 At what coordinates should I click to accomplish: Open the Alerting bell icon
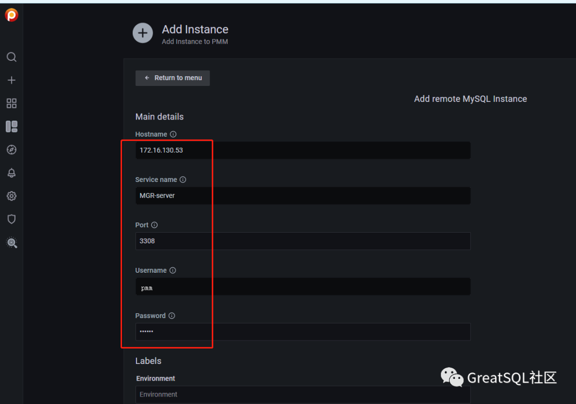click(11, 173)
